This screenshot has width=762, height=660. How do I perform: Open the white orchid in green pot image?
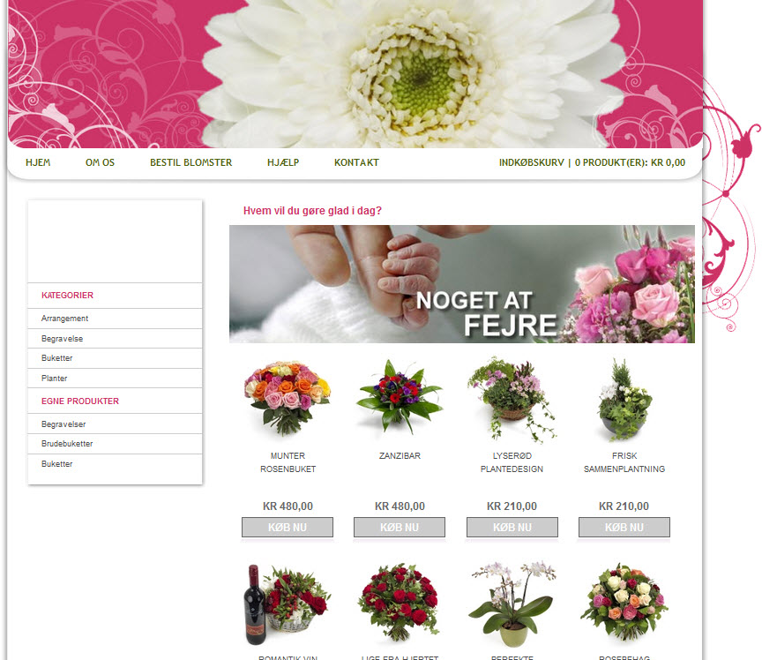pos(512,604)
